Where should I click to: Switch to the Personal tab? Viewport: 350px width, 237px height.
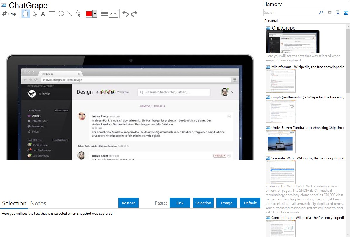(x=271, y=21)
